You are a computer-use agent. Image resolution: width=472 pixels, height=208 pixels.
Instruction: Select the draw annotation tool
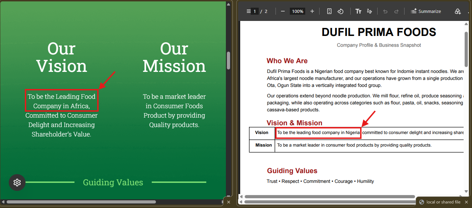[x=369, y=11]
